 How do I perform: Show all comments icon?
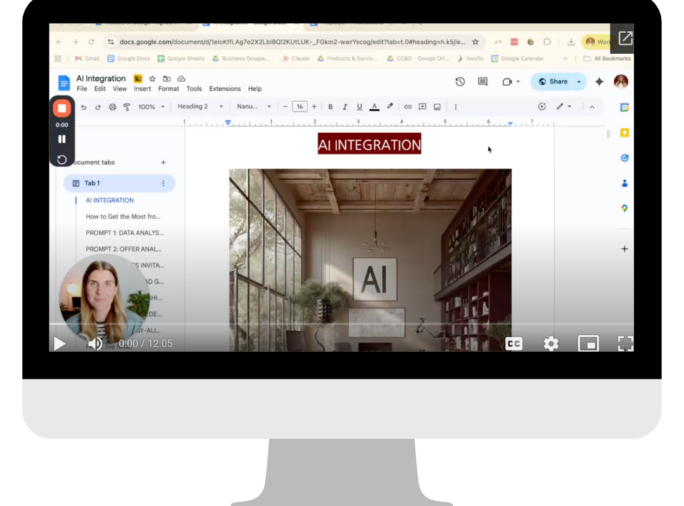coord(483,82)
